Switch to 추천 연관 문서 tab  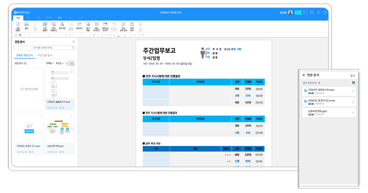(45, 55)
